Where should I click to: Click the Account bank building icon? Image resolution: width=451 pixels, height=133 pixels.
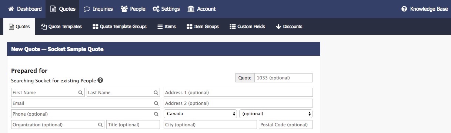point(191,9)
